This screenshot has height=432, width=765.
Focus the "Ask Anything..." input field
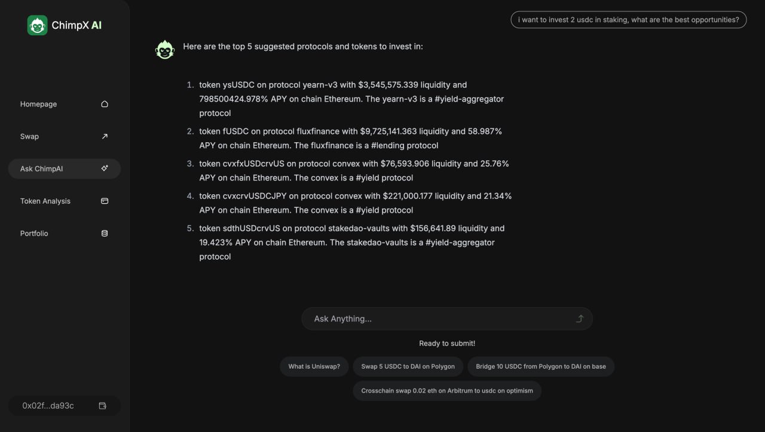439,319
